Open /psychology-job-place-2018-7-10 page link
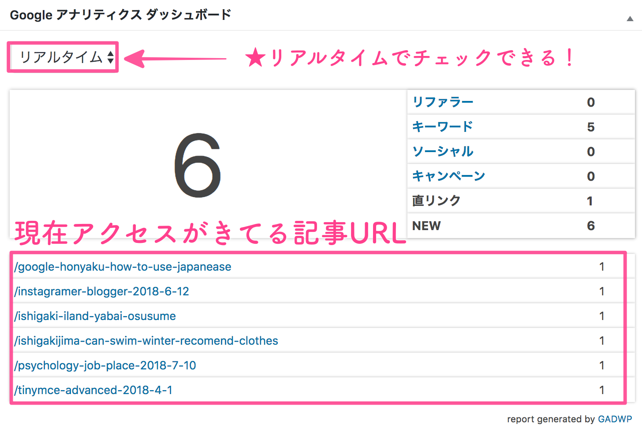 click(105, 365)
